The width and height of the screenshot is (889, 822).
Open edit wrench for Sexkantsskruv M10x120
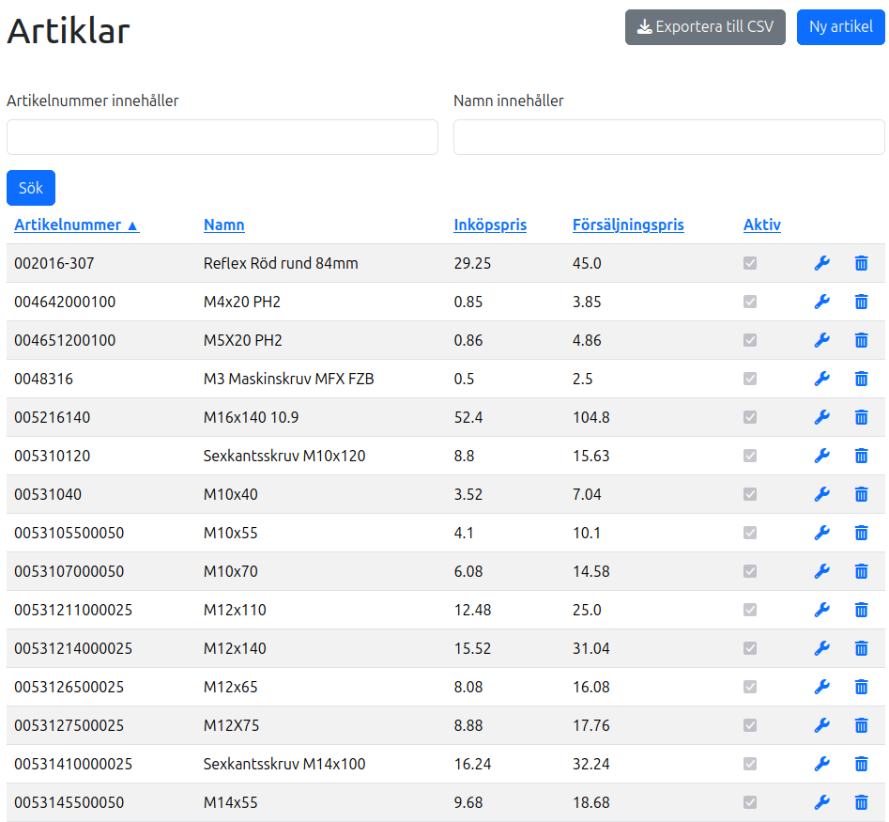[x=821, y=456]
